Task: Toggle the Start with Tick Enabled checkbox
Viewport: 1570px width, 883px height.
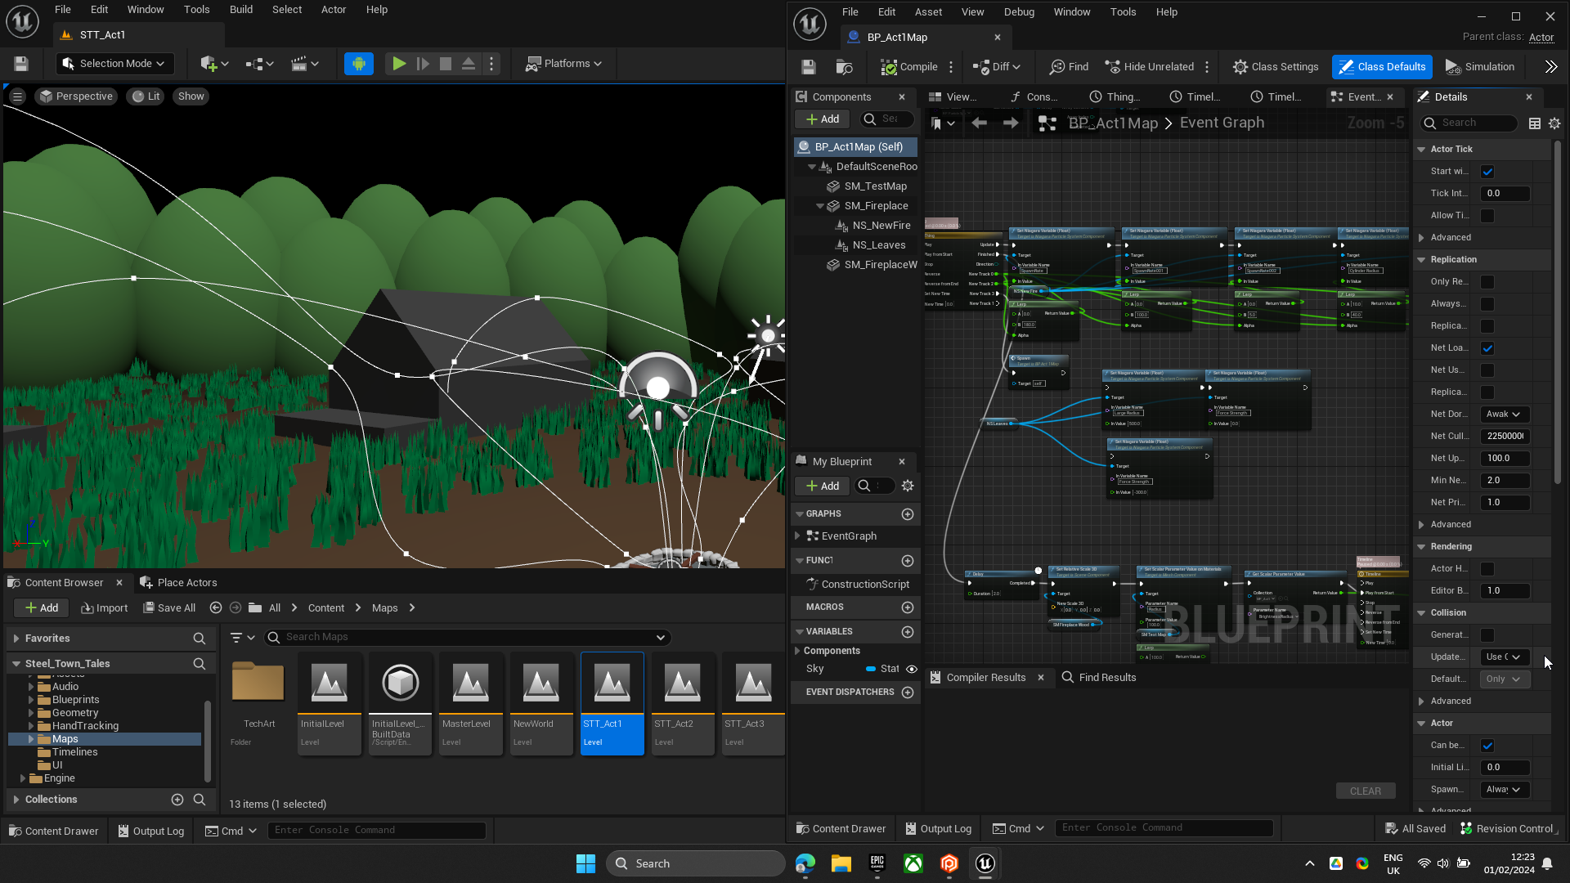Action: (x=1487, y=172)
